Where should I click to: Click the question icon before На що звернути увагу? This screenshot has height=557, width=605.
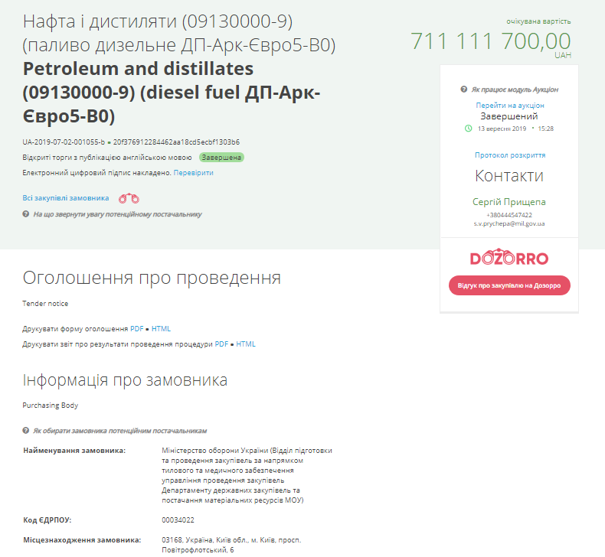point(26,214)
